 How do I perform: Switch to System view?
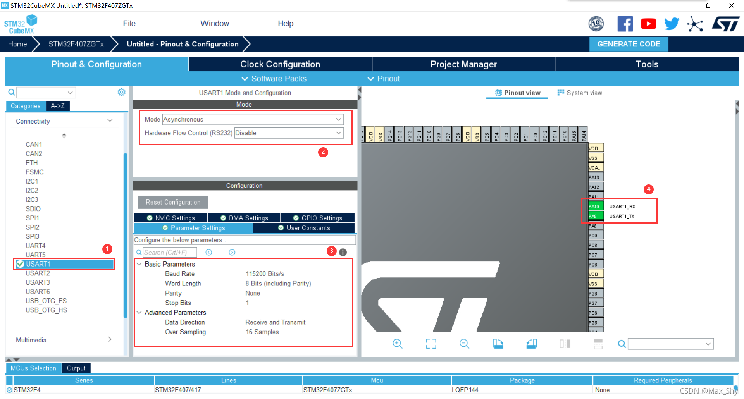pos(580,93)
